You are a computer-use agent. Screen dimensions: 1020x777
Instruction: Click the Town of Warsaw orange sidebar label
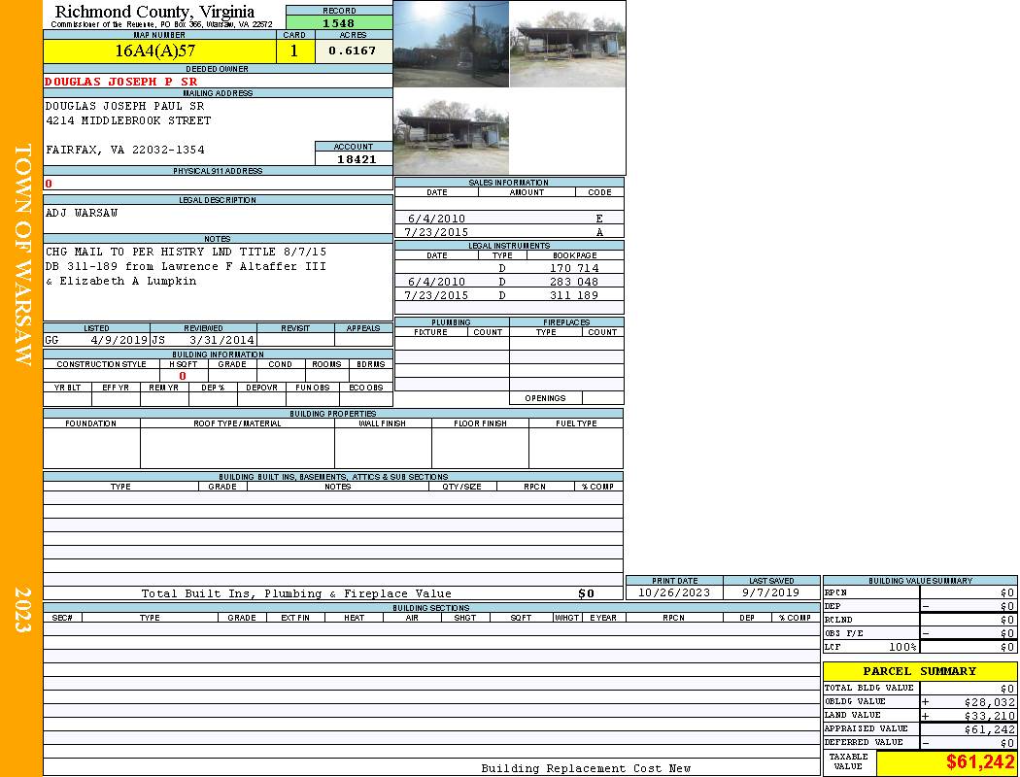(21, 254)
